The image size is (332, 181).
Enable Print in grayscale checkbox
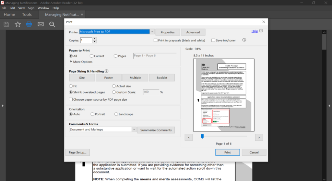coord(156,40)
